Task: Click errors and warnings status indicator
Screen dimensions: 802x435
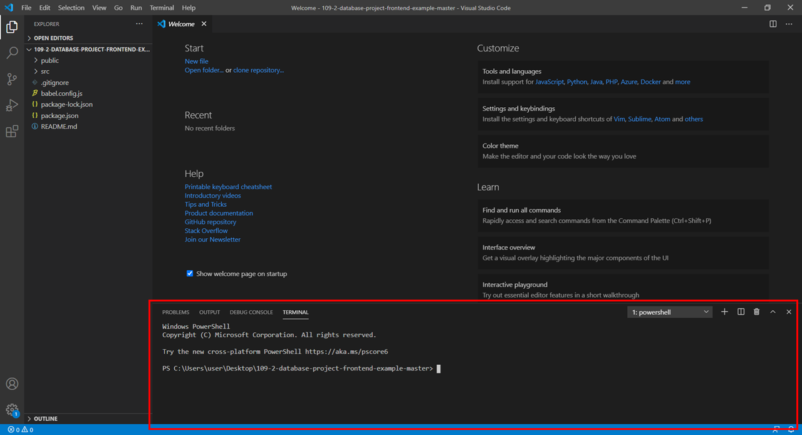Action: pos(20,429)
